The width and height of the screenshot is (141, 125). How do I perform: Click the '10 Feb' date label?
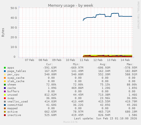point(70,60)
